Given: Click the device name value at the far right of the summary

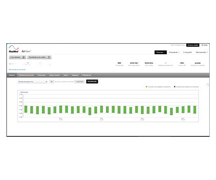Looking at the screenshot, I should click(x=198, y=63).
